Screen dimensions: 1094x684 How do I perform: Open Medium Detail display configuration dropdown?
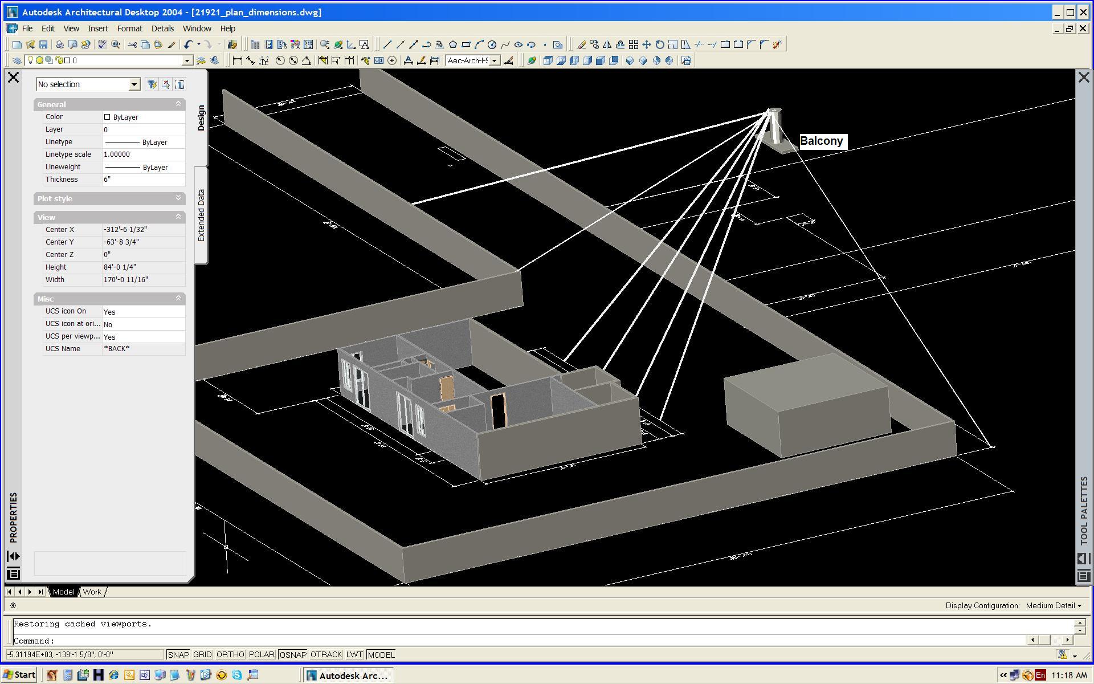[x=1054, y=605]
